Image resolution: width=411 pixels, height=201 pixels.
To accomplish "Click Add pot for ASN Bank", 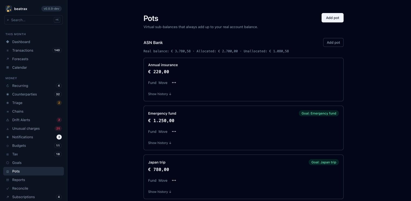I will pos(333,42).
